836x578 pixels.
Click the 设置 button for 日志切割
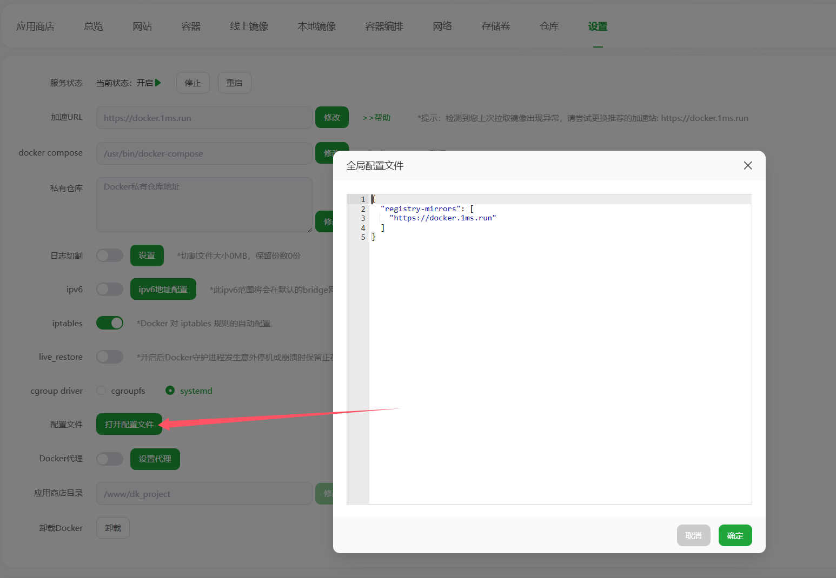[x=147, y=256]
